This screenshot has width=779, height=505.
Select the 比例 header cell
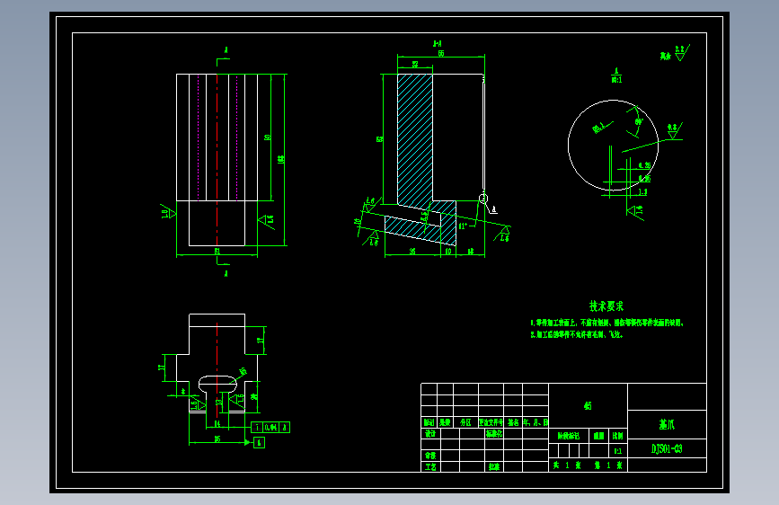point(617,436)
